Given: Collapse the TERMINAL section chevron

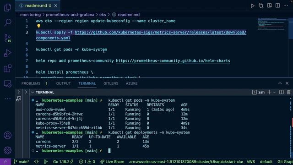Looking at the screenshot, I should pyautogui.click(x=33, y=92).
